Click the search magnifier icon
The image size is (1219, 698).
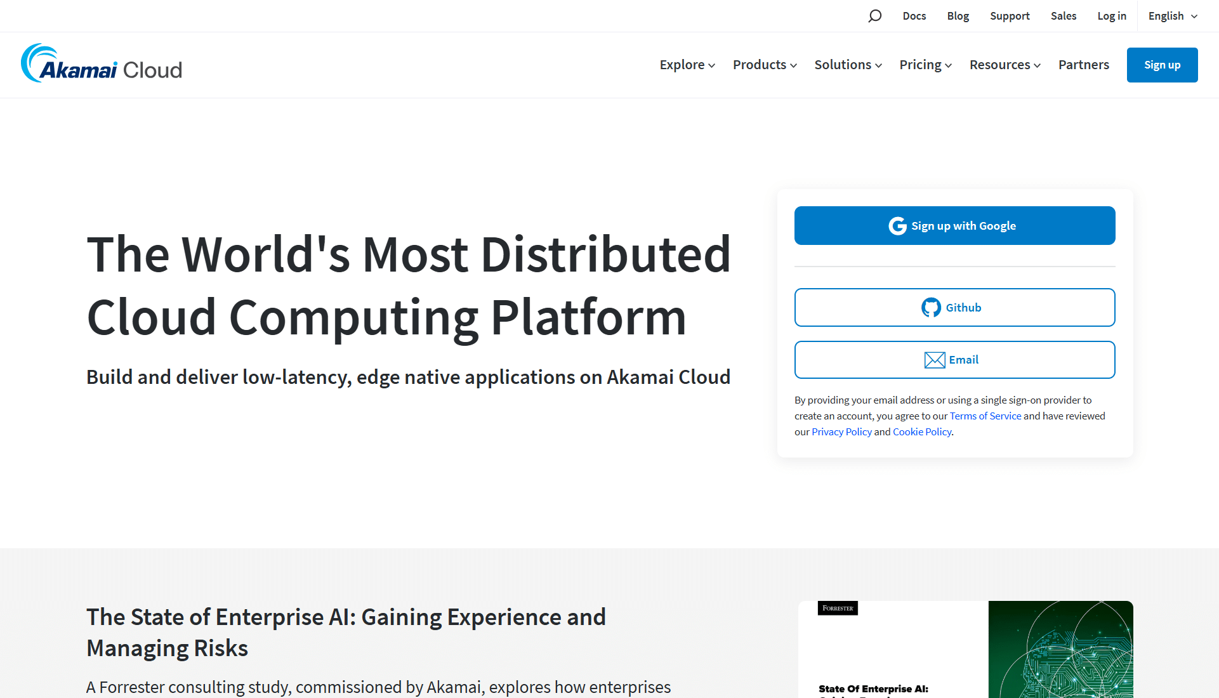[874, 16]
